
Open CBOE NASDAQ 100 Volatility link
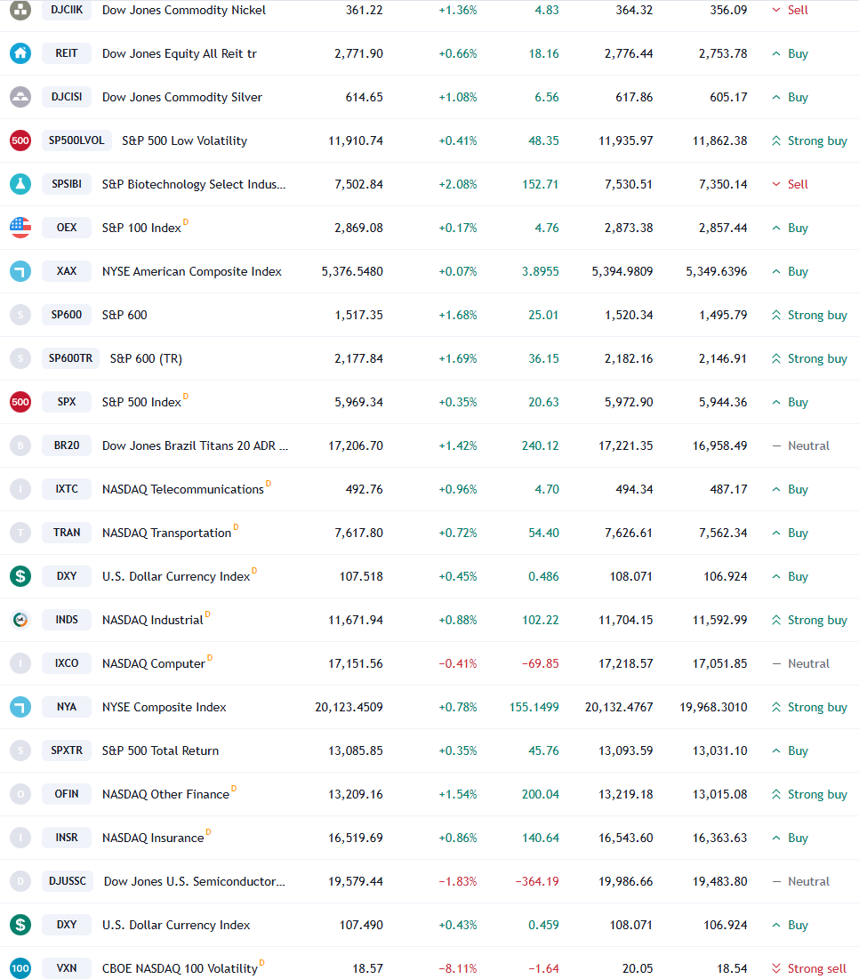(180, 969)
